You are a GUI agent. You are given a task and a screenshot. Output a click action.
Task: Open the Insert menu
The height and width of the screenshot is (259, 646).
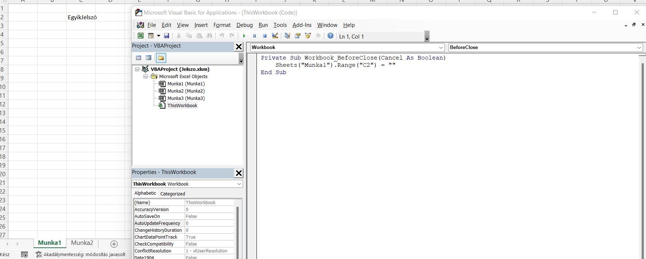pos(201,25)
